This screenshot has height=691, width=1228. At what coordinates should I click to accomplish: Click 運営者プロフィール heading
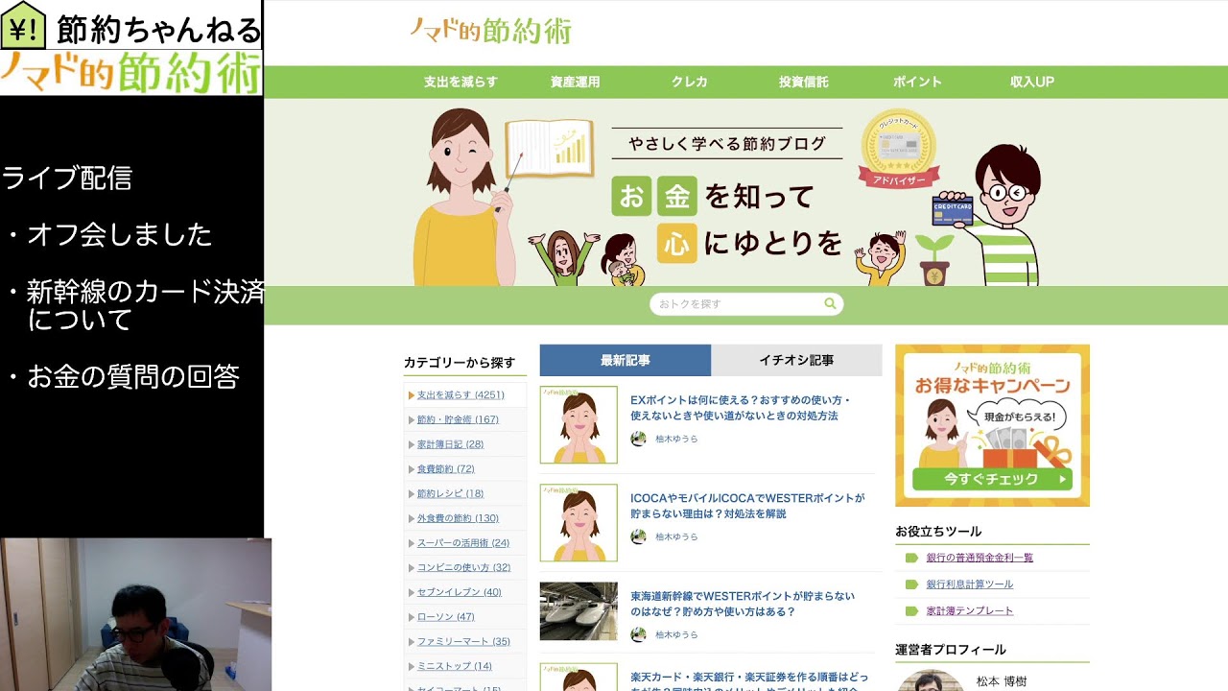click(x=951, y=650)
